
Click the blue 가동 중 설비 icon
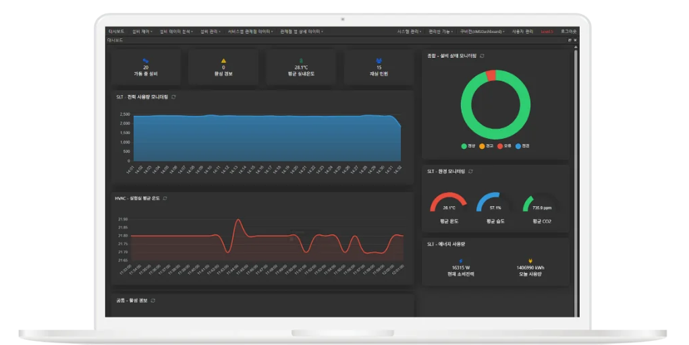tap(146, 61)
